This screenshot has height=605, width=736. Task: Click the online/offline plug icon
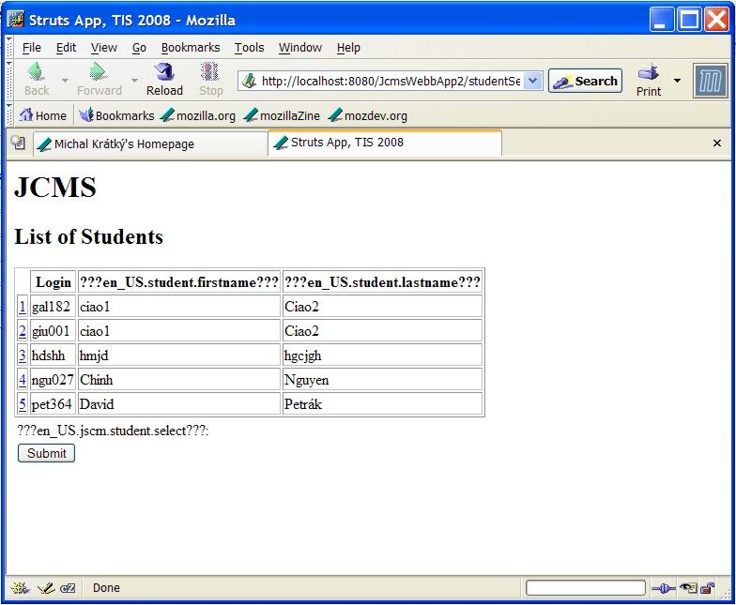pyautogui.click(x=663, y=587)
